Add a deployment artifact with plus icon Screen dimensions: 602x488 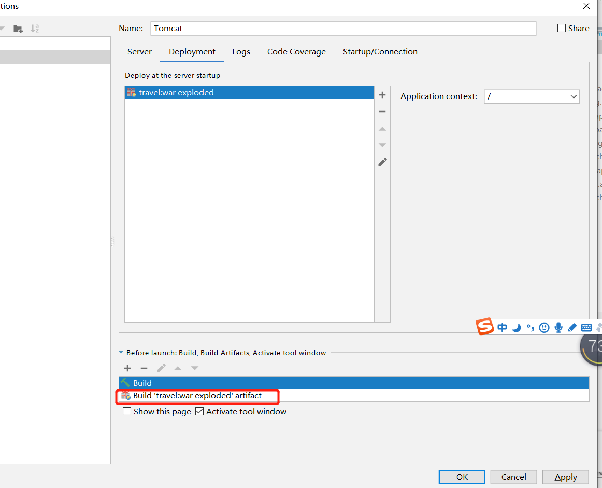point(382,95)
